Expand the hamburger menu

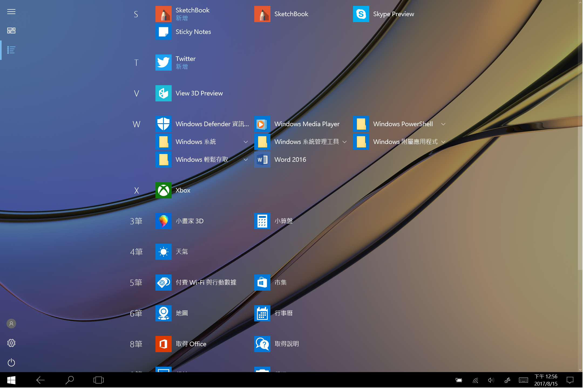pyautogui.click(x=11, y=12)
